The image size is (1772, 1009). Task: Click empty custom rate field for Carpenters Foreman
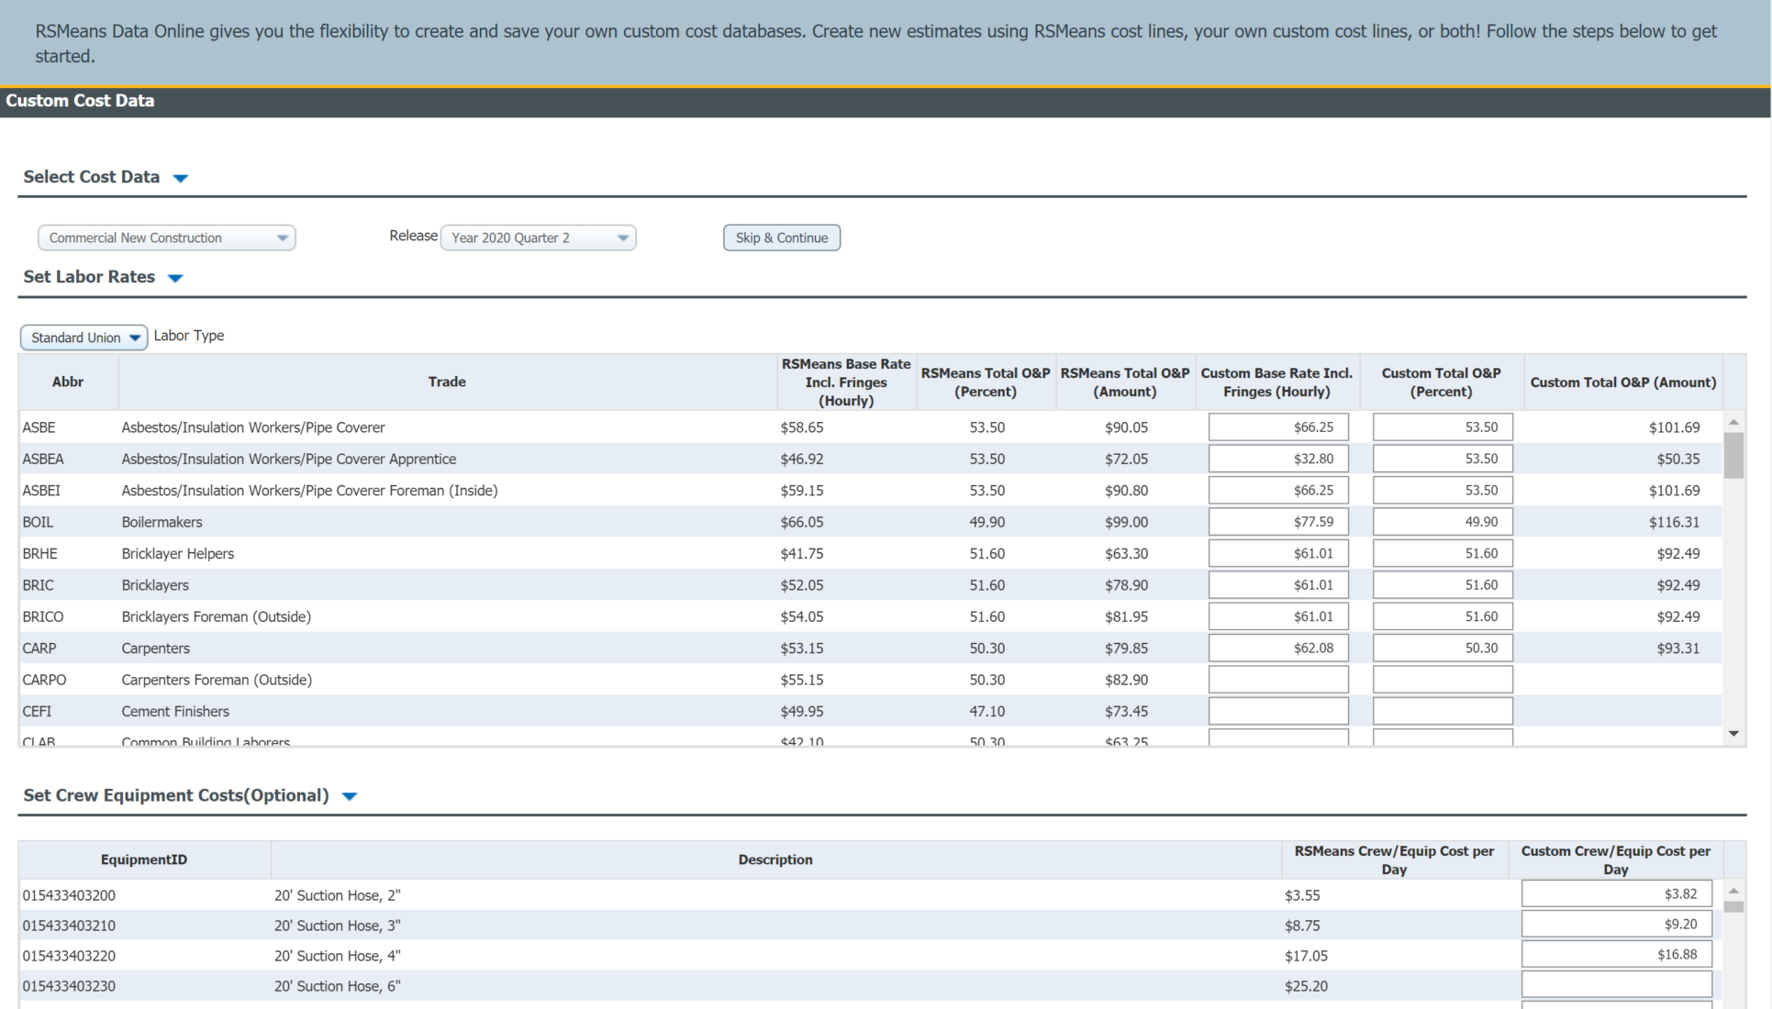coord(1277,679)
